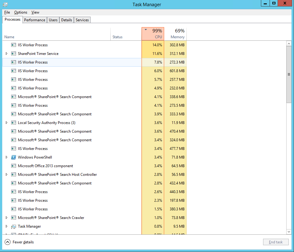This screenshot has width=294, height=252.
Task: Click the CPU column sort arrow
Action: coord(146,30)
